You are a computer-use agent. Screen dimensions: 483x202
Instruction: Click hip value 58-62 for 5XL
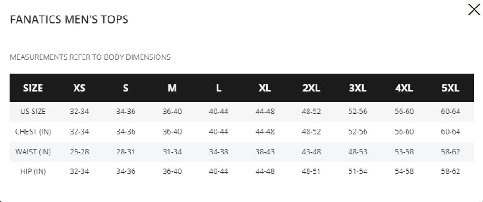[450, 171]
